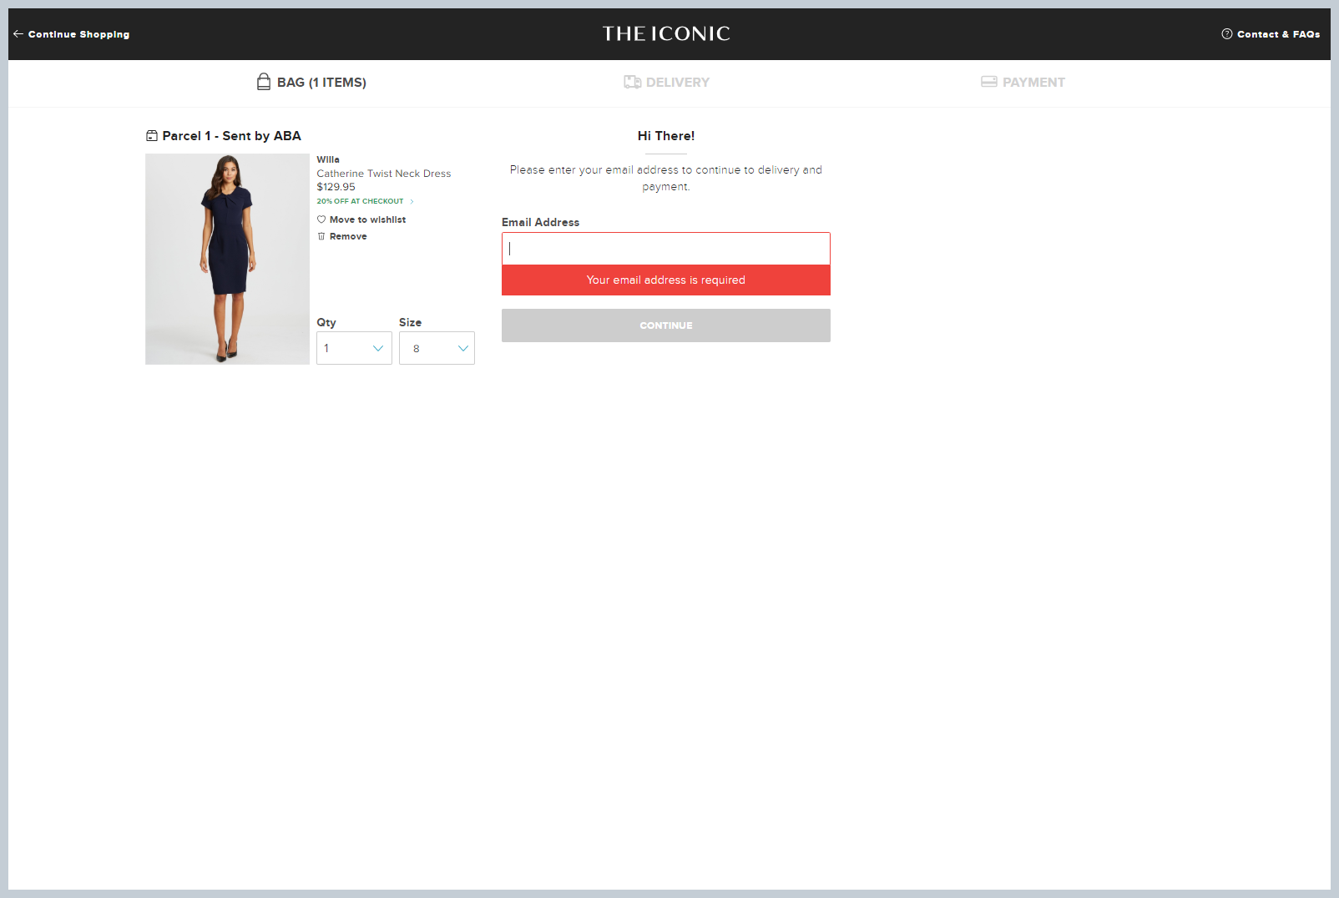Click the delivery truck icon
The image size is (1339, 898).
tap(632, 82)
